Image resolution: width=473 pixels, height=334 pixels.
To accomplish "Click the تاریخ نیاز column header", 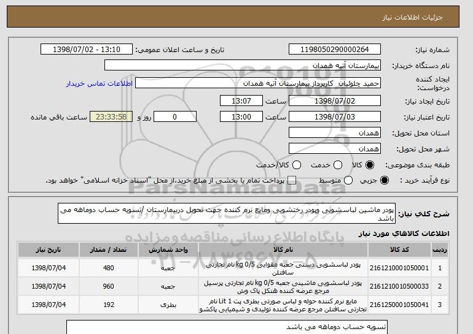I will [x=49, y=250].
